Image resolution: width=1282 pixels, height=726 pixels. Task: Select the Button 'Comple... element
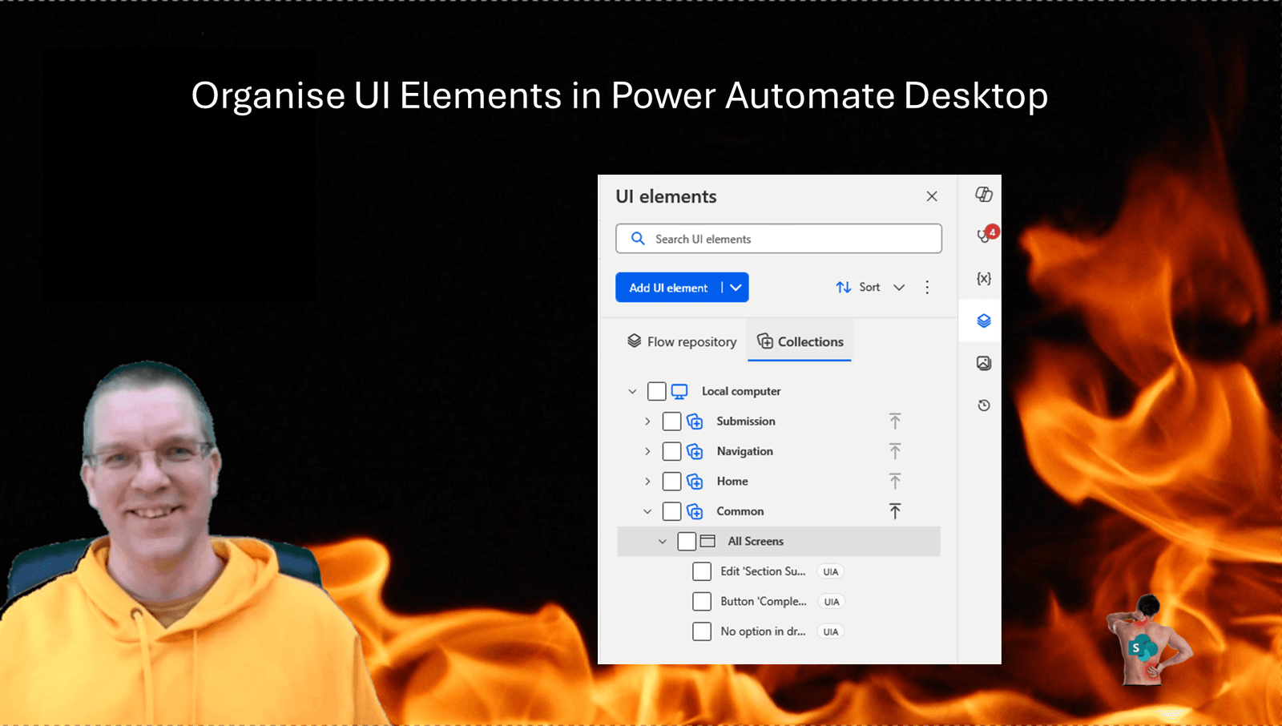point(764,602)
